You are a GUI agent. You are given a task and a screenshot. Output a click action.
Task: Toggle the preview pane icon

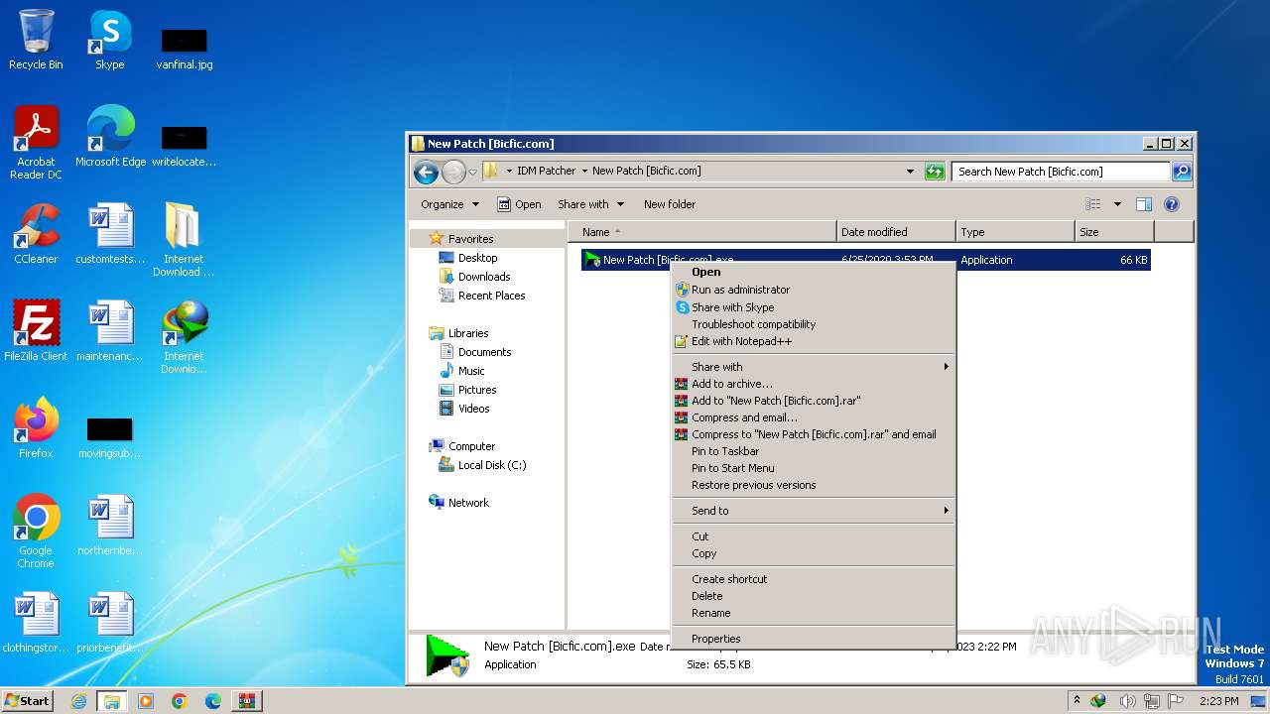click(x=1143, y=204)
